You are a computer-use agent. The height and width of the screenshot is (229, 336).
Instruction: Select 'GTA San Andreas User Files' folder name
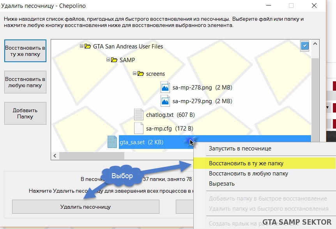(128, 47)
